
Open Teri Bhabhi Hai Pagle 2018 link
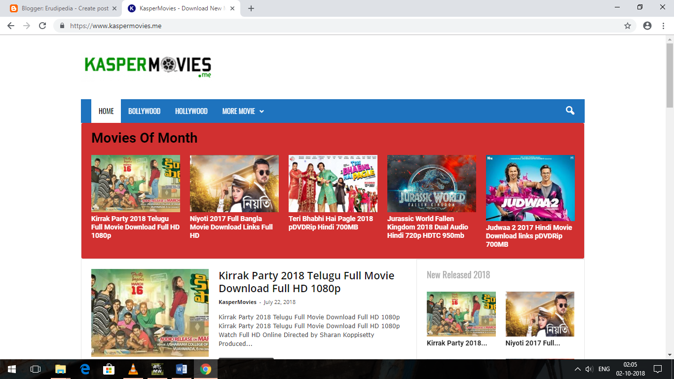click(x=331, y=223)
